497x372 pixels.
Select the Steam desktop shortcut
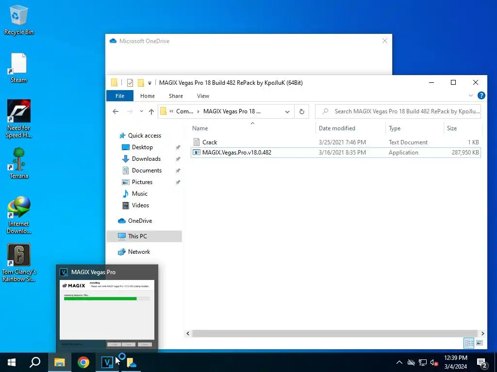click(x=19, y=68)
